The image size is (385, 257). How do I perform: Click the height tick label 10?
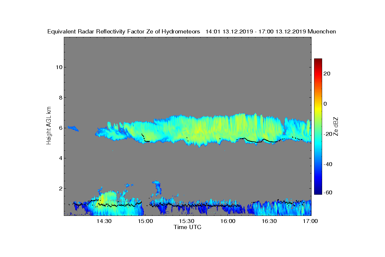pos(59,67)
